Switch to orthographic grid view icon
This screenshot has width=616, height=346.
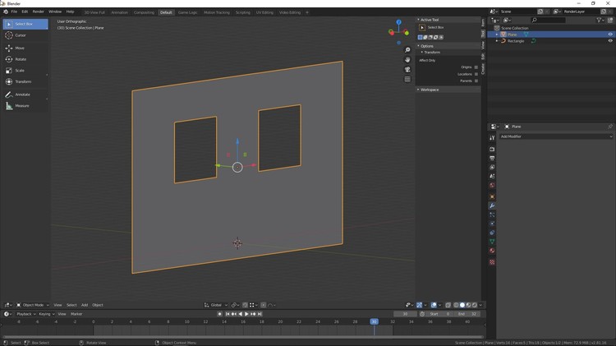click(x=407, y=80)
